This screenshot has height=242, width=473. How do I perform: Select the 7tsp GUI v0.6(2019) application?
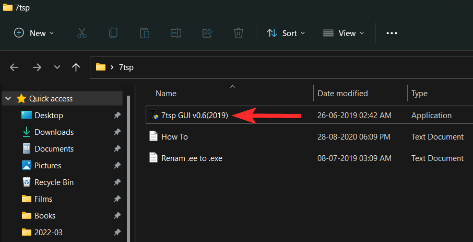[x=194, y=116]
